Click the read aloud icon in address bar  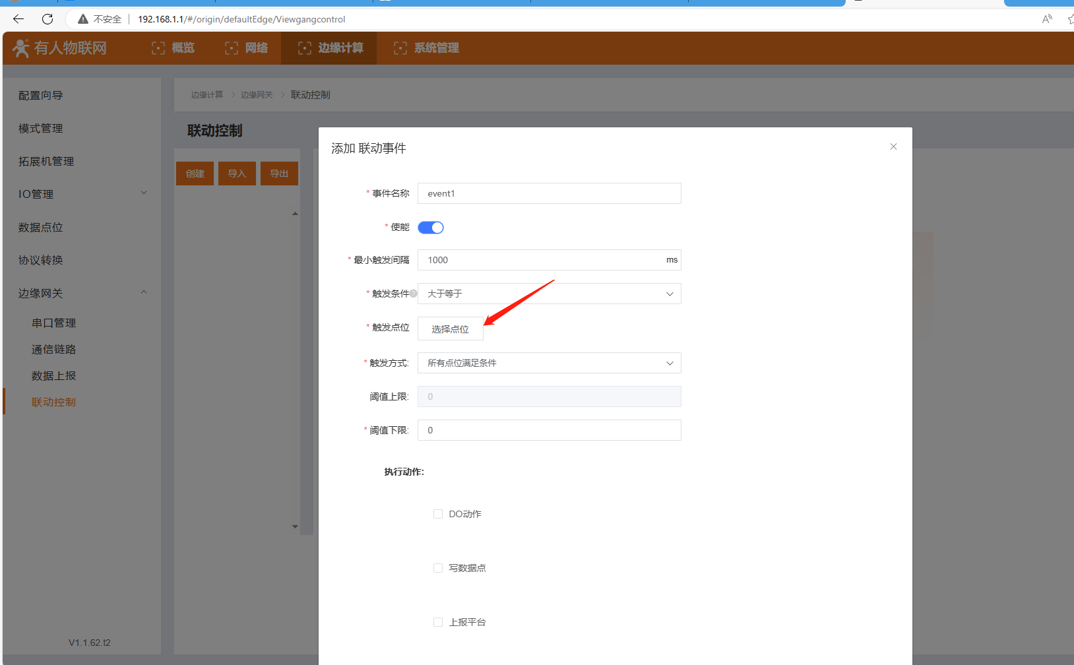coord(1046,19)
